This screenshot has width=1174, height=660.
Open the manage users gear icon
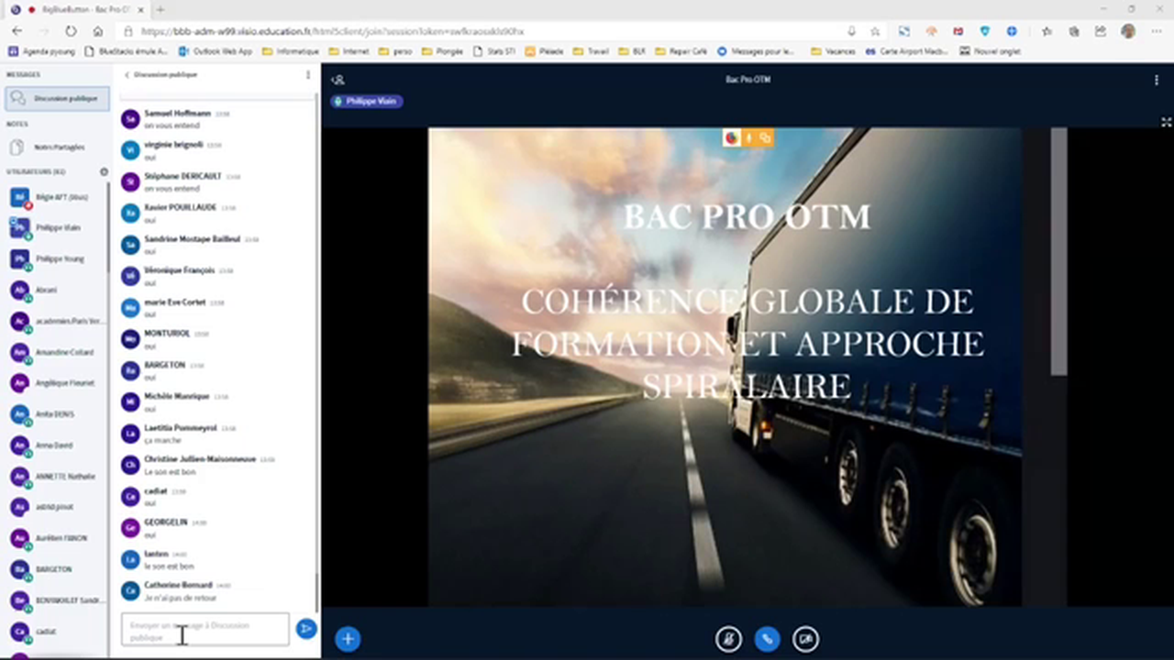(x=104, y=171)
